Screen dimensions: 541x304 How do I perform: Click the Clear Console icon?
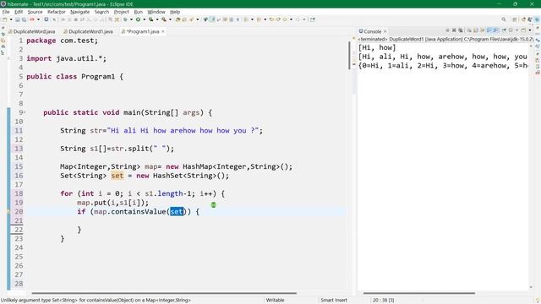469,30
